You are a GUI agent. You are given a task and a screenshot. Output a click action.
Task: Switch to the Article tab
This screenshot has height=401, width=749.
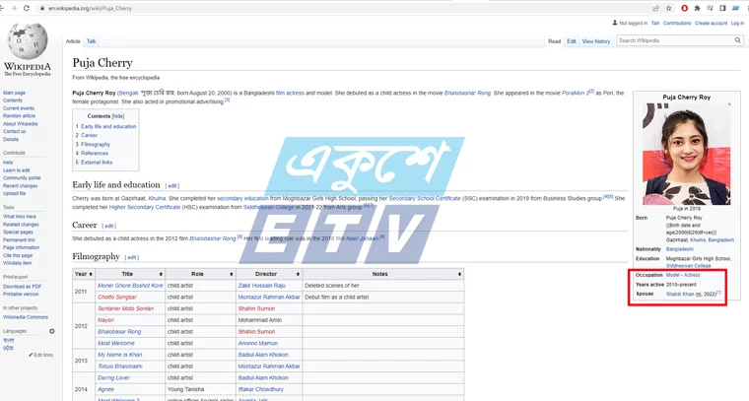[x=73, y=41]
